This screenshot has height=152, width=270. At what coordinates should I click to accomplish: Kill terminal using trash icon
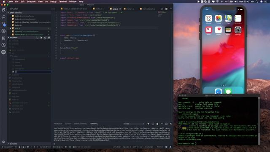click(157, 124)
